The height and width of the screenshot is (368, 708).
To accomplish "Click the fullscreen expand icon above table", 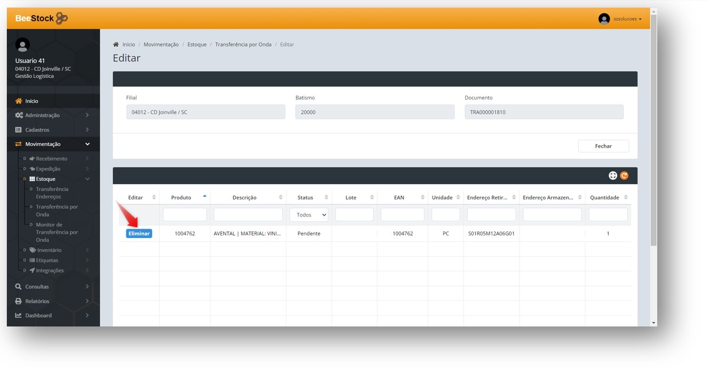I will click(x=613, y=175).
